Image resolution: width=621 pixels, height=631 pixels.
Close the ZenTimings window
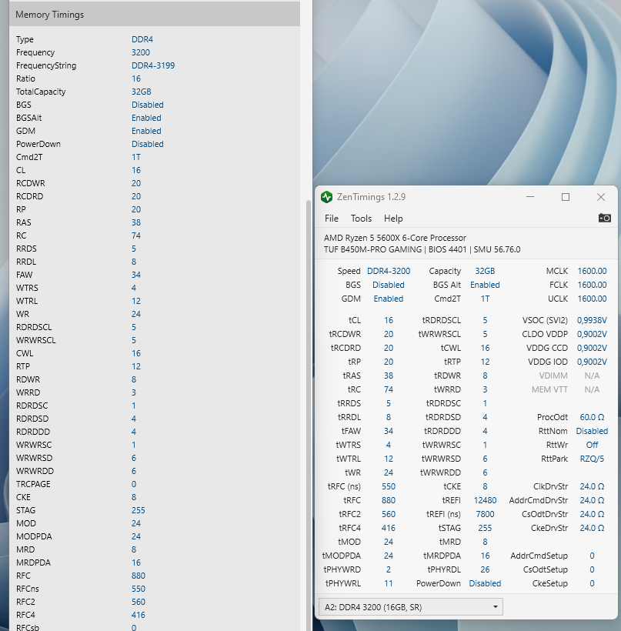coord(601,197)
